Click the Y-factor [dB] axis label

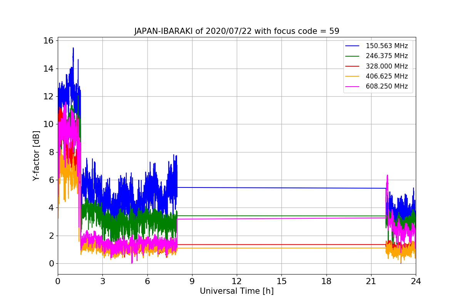point(36,156)
